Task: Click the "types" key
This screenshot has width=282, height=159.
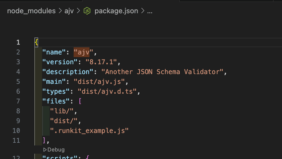Action: click(x=56, y=91)
